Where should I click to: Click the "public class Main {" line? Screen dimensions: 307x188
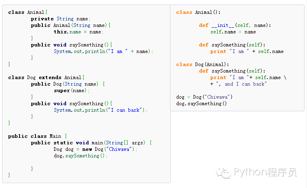pyautogui.click(x=38, y=136)
